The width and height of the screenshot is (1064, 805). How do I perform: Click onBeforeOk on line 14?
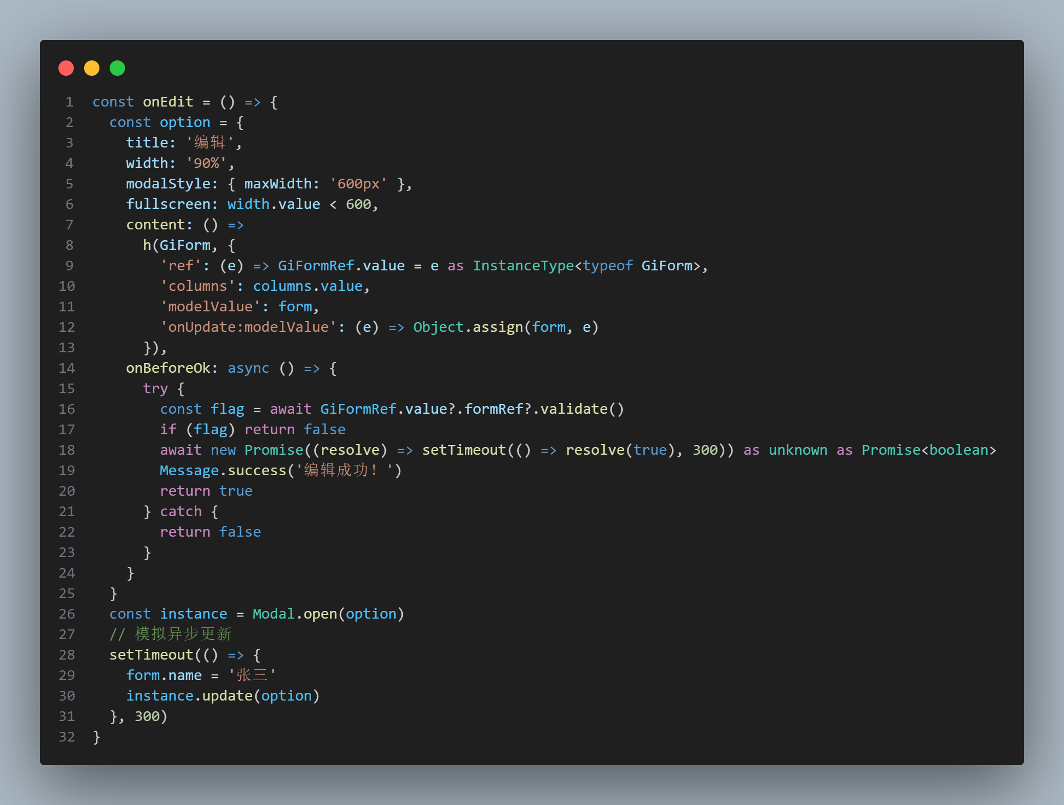(168, 368)
